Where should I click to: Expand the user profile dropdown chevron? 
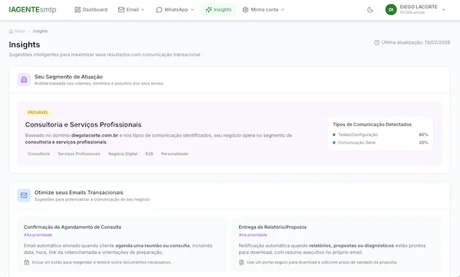click(x=444, y=10)
